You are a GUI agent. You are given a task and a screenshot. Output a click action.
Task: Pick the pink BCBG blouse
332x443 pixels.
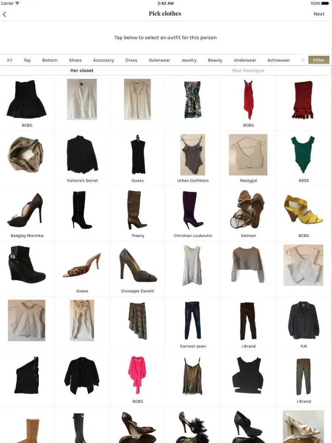point(137,375)
